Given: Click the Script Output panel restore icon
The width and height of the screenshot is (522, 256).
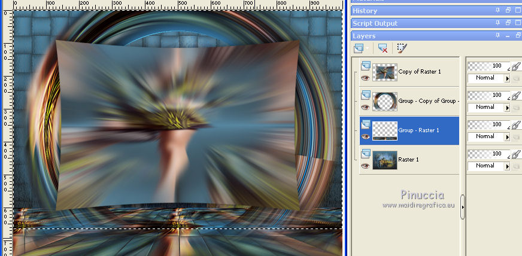Looking at the screenshot, I should [508, 23].
